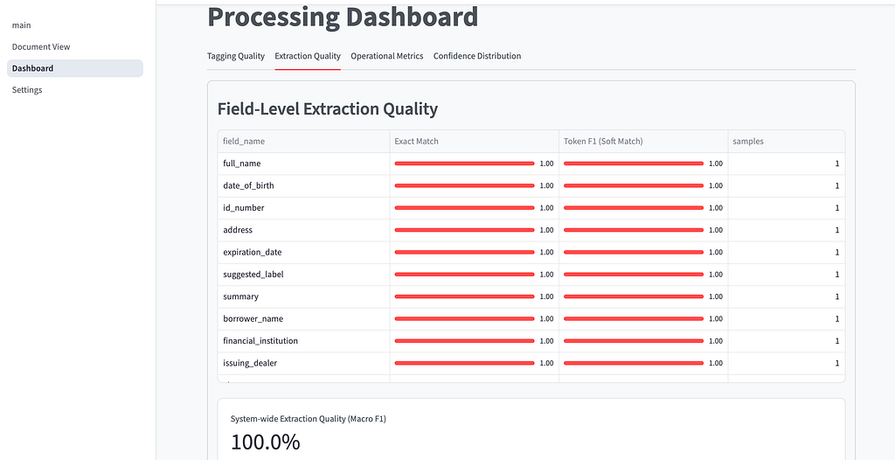Select the date_of_birth cell
Viewport: 895px width, 460px height.
click(x=303, y=185)
